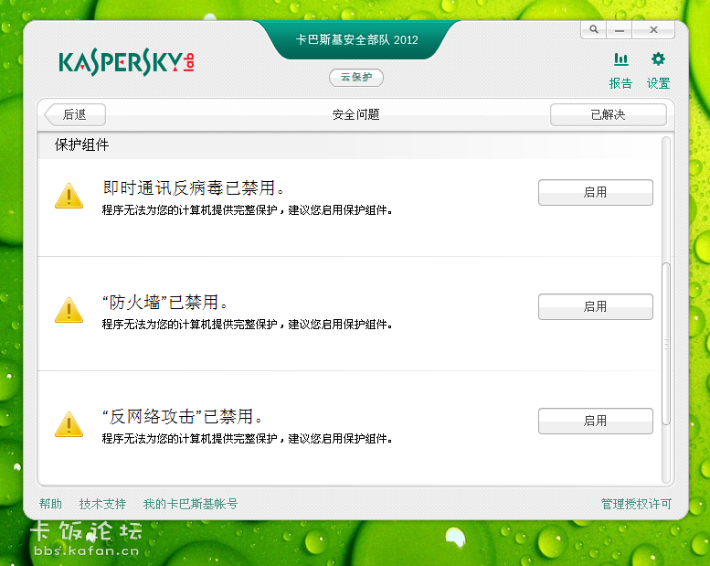Open the 设置 settings gear icon

coord(658,59)
